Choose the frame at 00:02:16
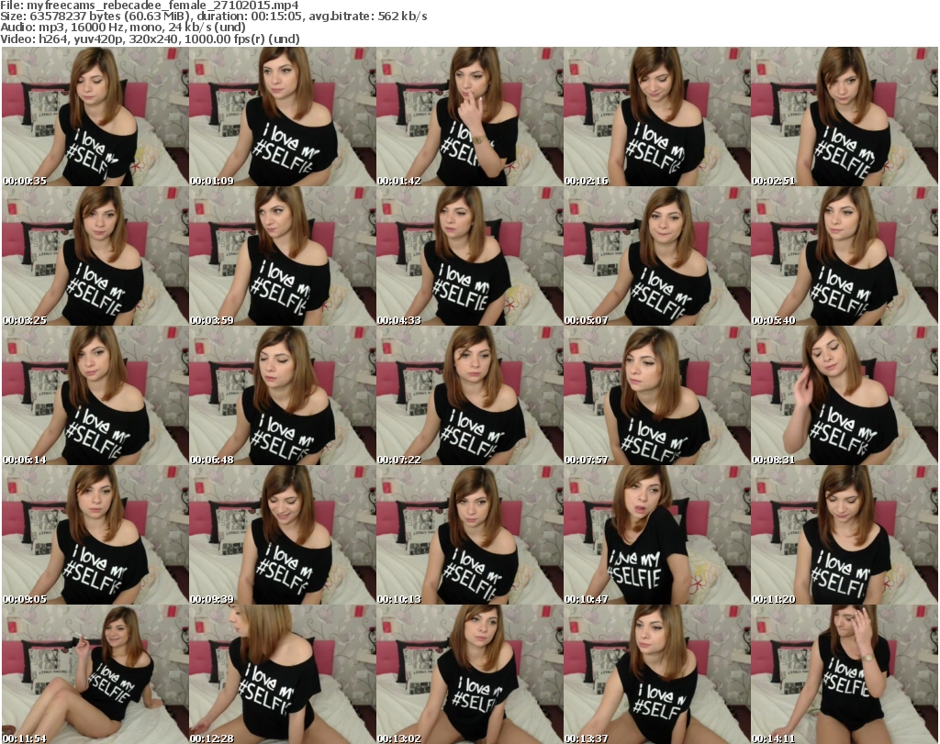 coord(656,117)
